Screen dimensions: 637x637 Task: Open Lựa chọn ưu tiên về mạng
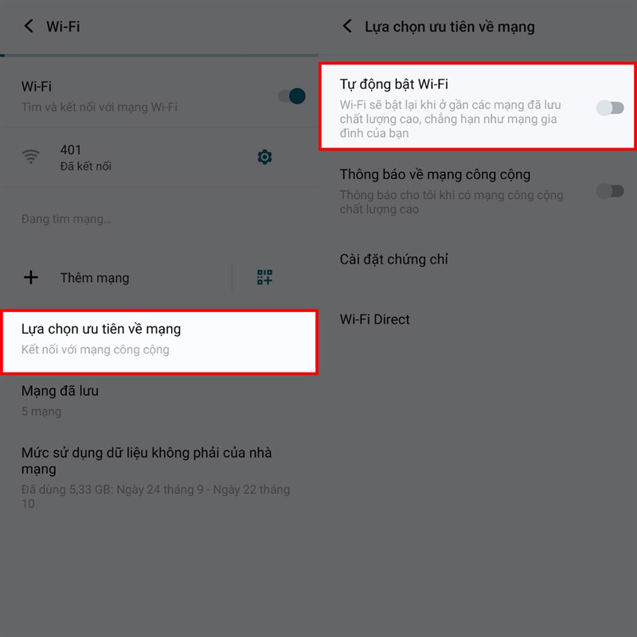point(159,342)
